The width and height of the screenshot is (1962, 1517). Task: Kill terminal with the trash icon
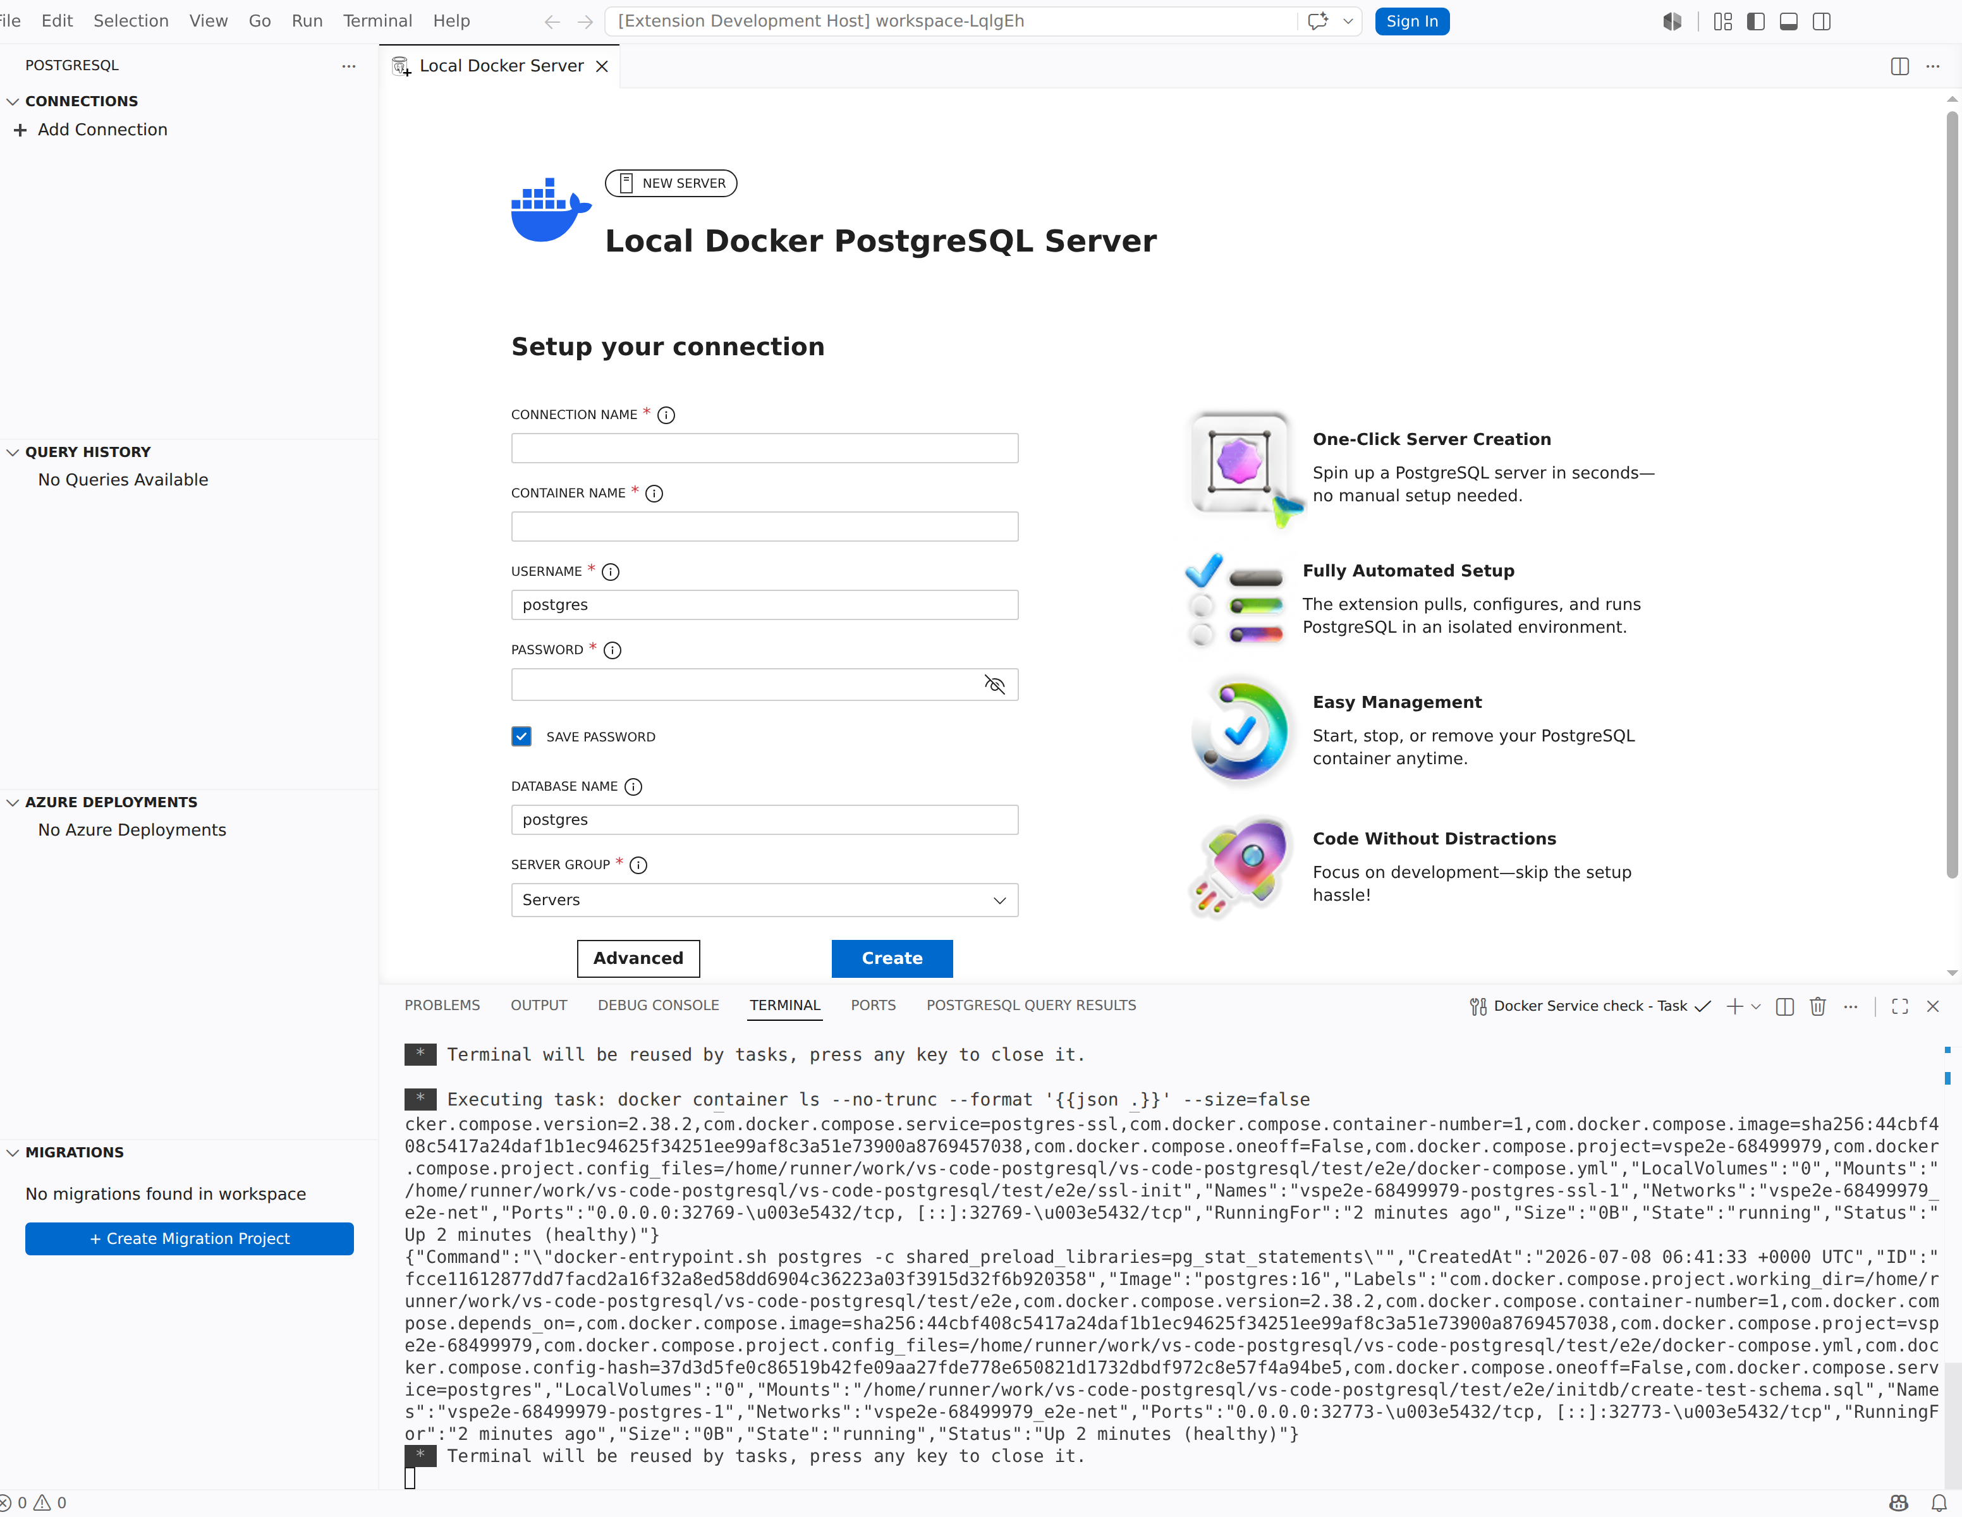pos(1817,1007)
